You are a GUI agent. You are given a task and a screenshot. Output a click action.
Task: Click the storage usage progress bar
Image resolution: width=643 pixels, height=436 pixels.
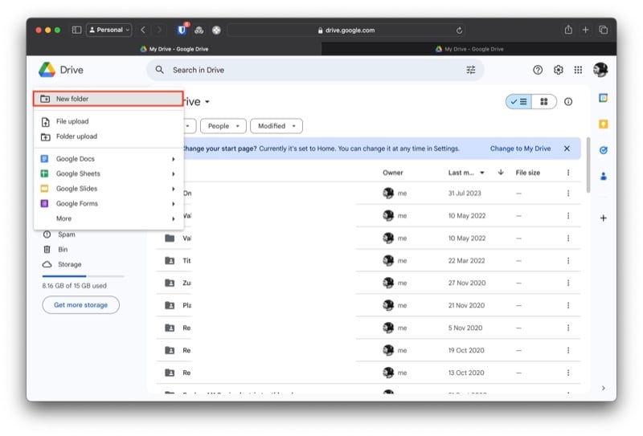click(83, 276)
